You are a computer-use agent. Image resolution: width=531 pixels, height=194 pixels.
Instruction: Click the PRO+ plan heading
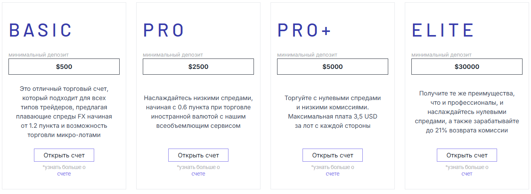click(x=304, y=30)
